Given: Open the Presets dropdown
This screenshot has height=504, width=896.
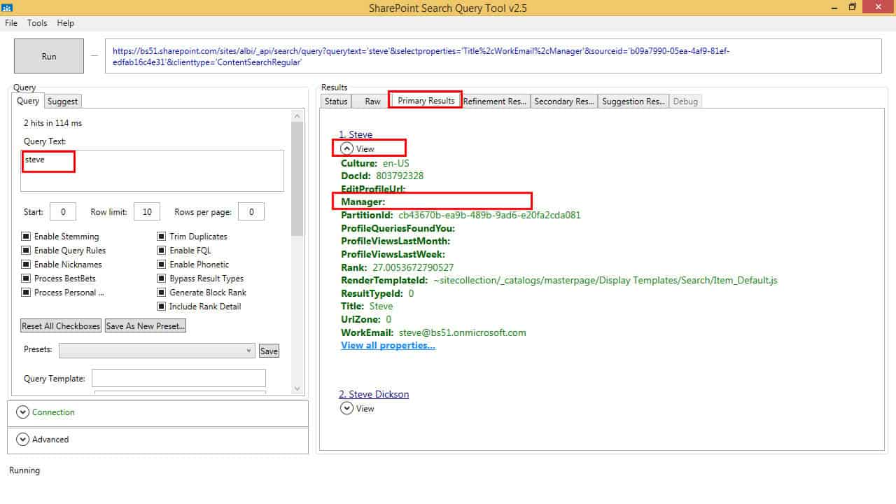Looking at the screenshot, I should [157, 351].
